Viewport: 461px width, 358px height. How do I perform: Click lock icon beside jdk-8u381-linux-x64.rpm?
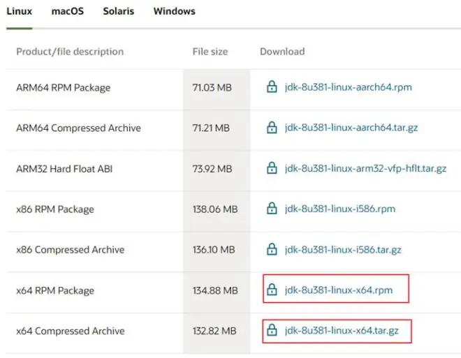(x=272, y=290)
